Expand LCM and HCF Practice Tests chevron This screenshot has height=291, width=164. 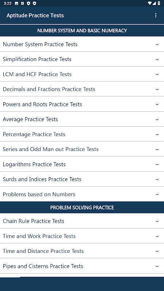tap(157, 74)
